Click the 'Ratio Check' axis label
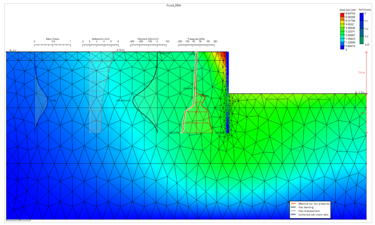 (52, 39)
